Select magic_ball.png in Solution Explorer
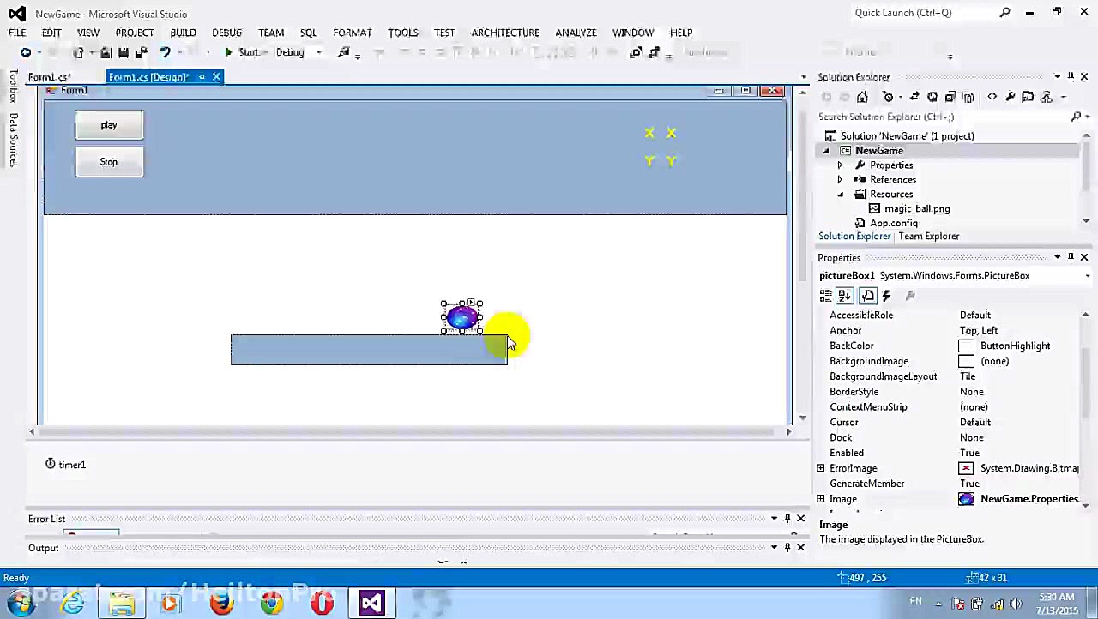Viewport: 1098px width, 619px height. tap(916, 208)
